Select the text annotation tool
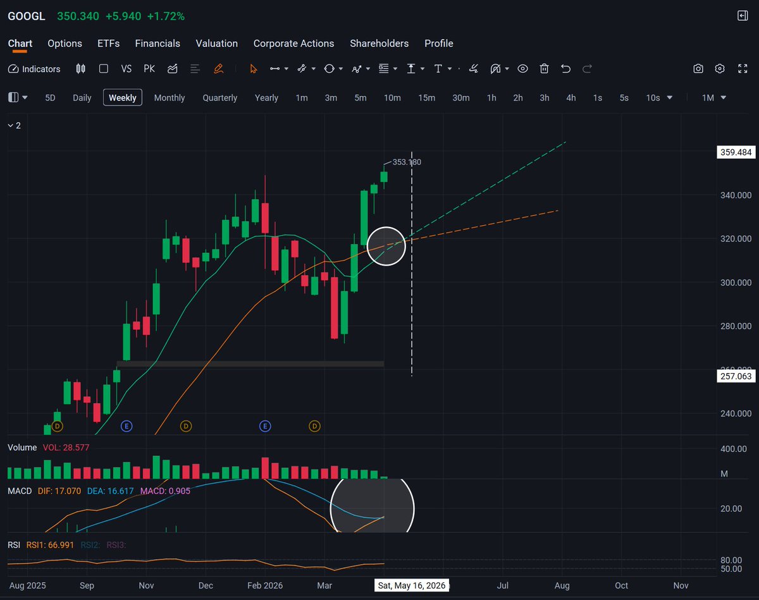 pos(438,69)
